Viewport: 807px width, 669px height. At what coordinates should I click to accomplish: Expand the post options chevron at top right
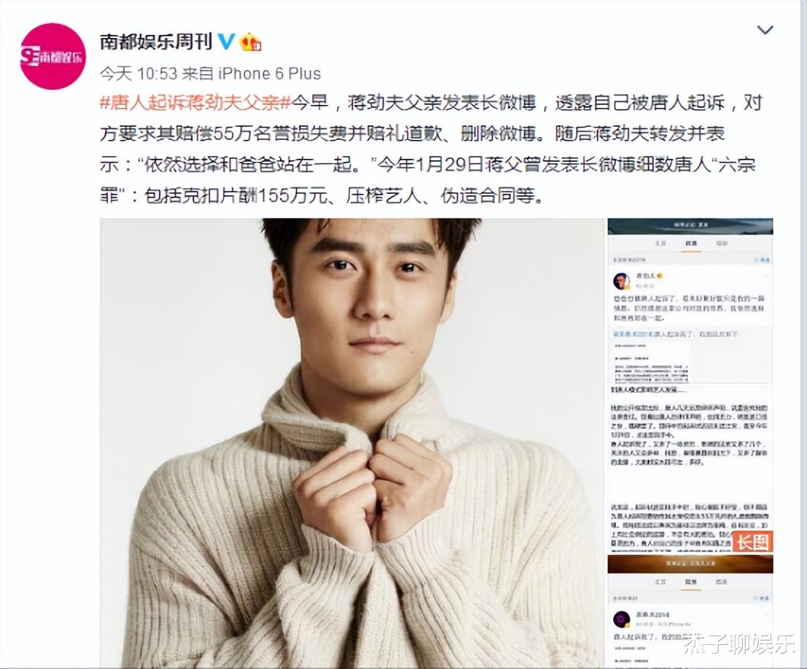click(765, 30)
